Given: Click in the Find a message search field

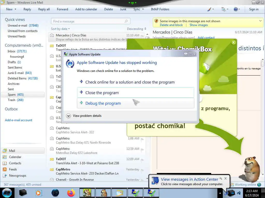Looking at the screenshot, I should coord(91,21).
